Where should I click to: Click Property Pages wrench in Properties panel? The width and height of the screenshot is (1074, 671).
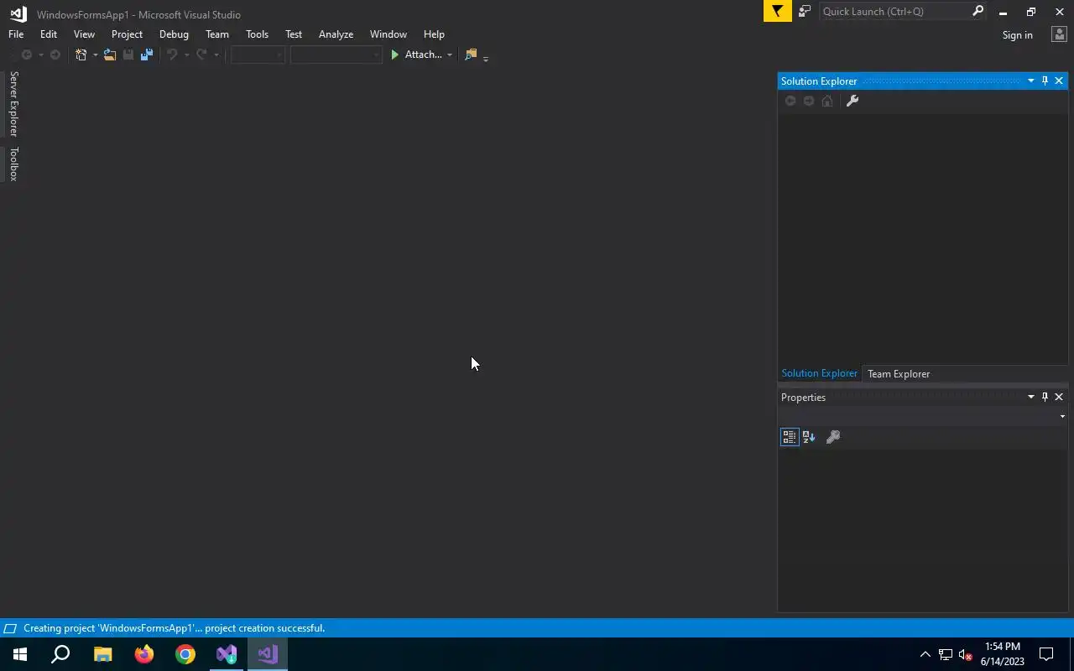coord(833,437)
